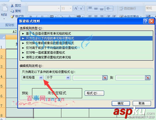
Task: Select bottom align icon
Action: 101,8
